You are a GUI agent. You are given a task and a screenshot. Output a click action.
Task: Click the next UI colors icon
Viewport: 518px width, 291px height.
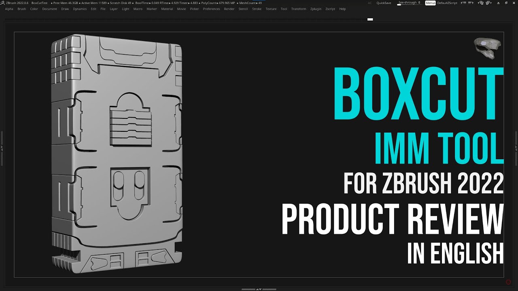click(x=471, y=3)
